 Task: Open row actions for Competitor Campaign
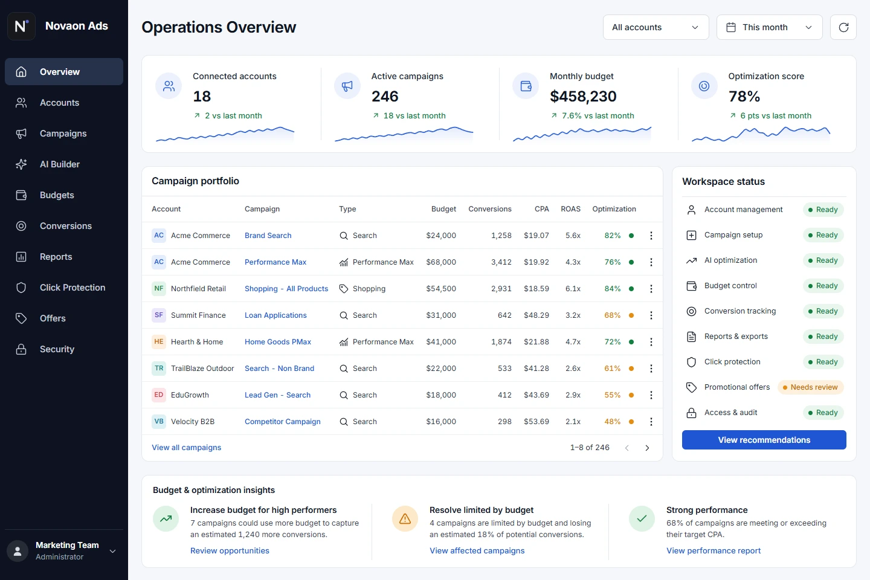point(651,422)
